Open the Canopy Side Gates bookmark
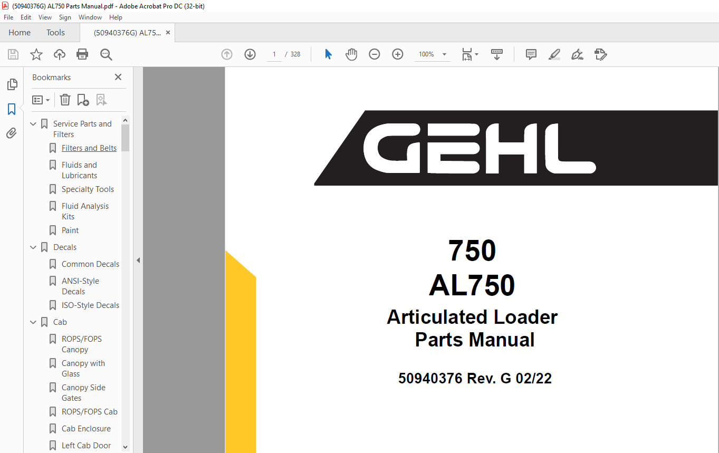This screenshot has width=719, height=453. point(83,393)
